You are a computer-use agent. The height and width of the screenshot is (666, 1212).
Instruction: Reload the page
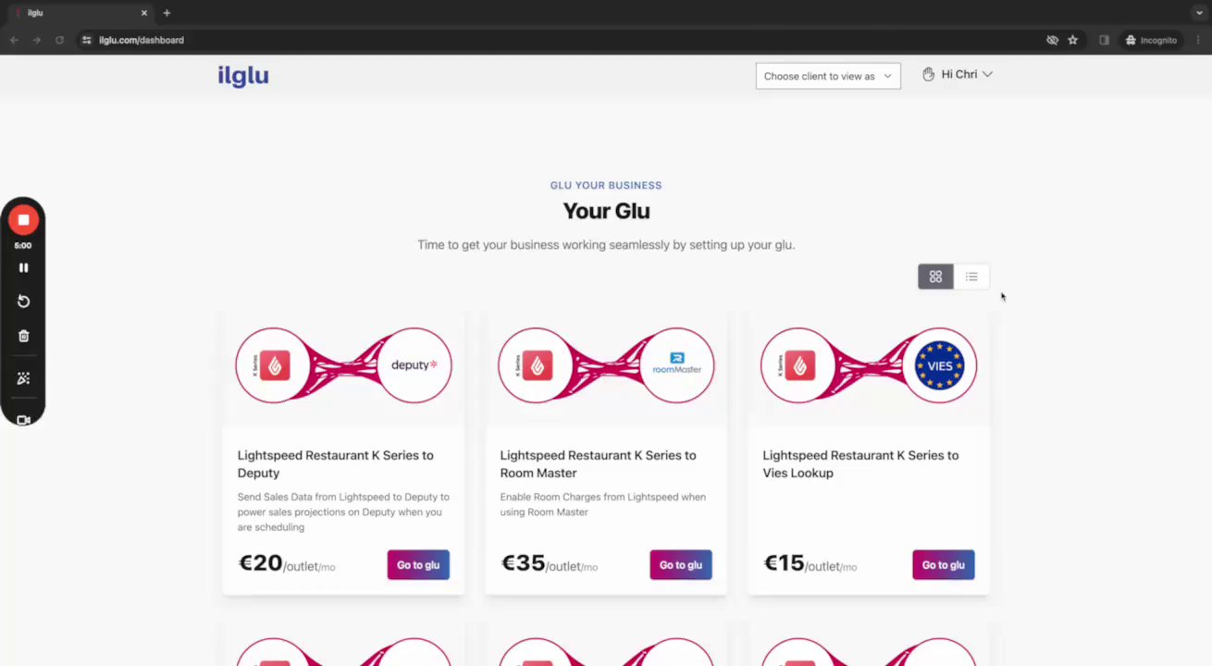tap(59, 40)
